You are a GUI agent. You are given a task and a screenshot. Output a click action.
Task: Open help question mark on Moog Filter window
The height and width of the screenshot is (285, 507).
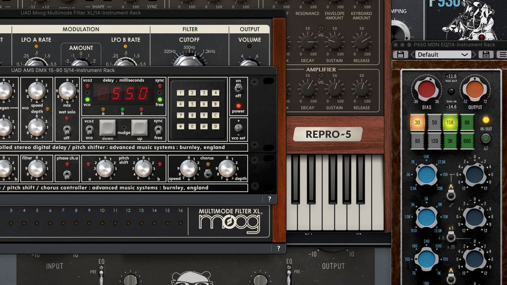[x=278, y=248]
